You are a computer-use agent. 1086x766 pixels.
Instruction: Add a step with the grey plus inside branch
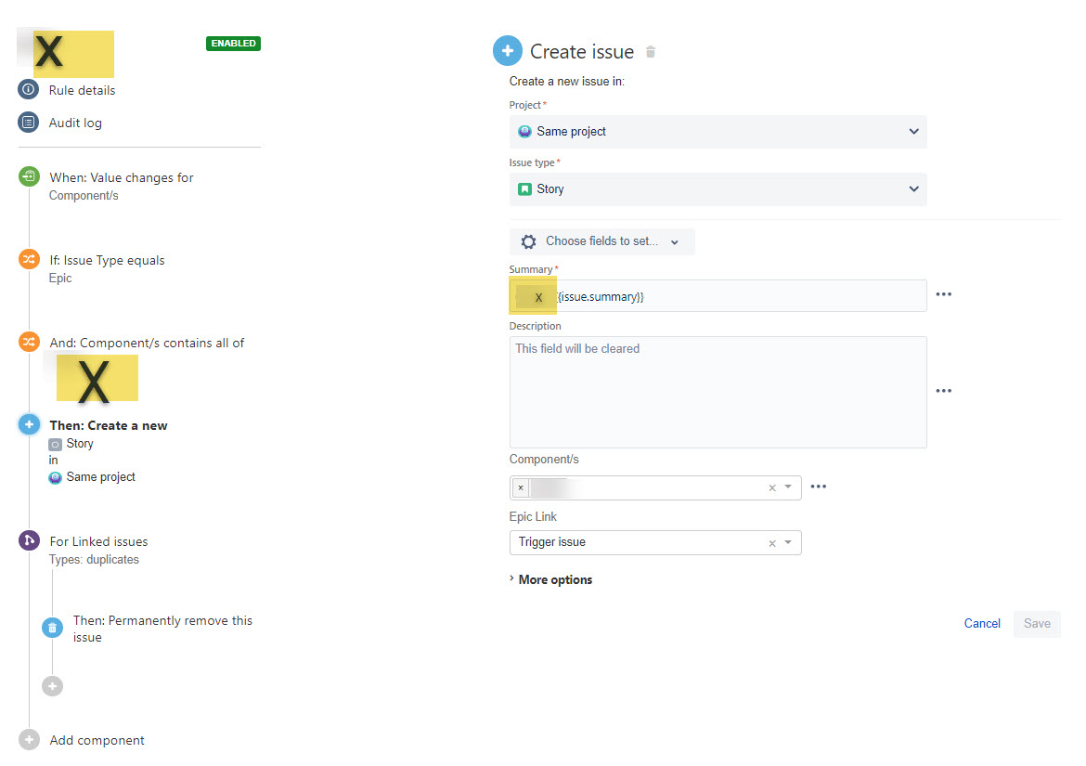pos(53,685)
